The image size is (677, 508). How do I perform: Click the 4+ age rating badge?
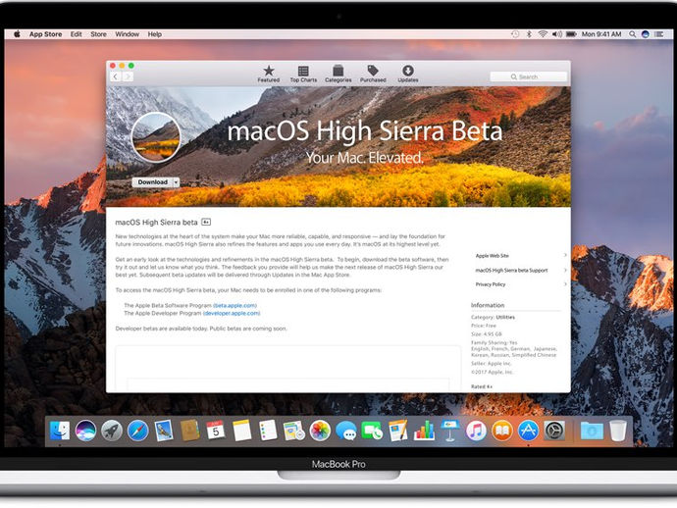[206, 223]
